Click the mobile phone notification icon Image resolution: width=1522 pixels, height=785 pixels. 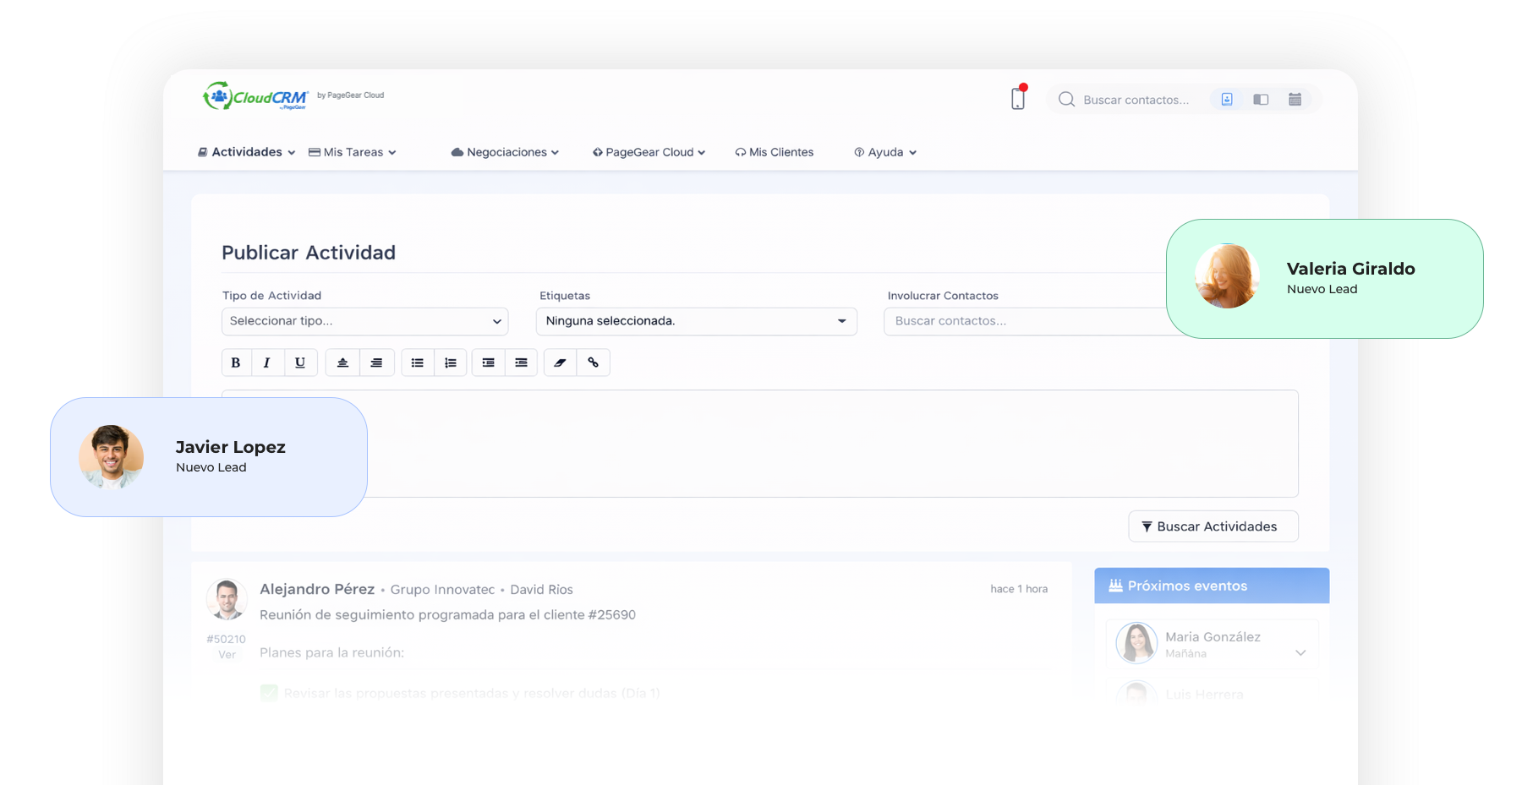coord(1018,98)
